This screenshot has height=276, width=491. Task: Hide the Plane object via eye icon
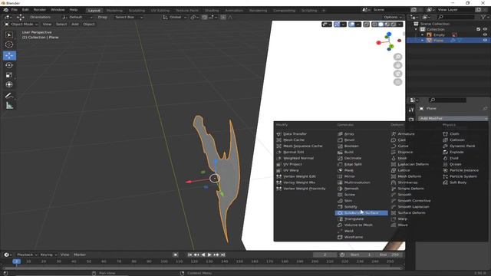[x=485, y=41]
